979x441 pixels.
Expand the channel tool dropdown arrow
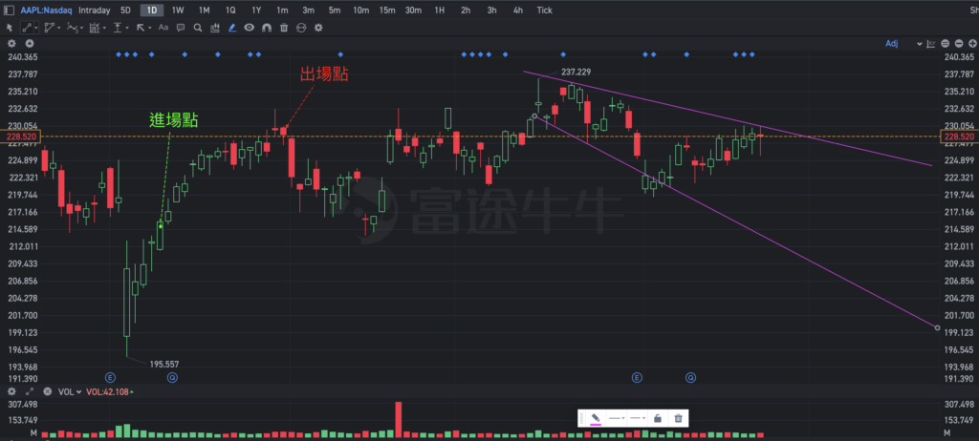(59, 28)
